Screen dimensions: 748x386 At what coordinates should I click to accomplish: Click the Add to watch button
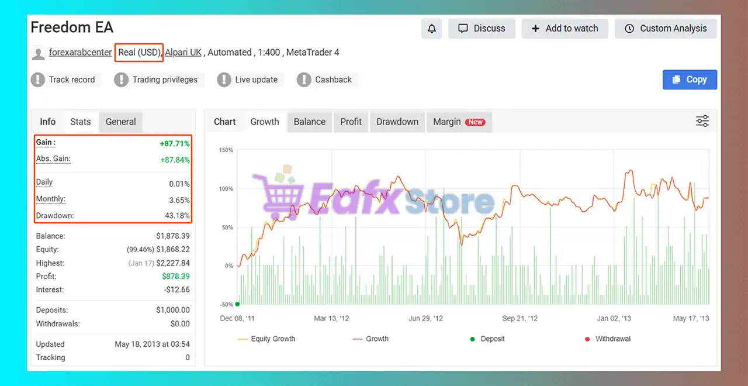[565, 29]
